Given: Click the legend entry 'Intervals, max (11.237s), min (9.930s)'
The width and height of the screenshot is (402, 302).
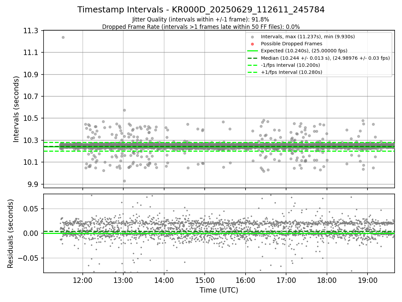Looking at the screenshot, I should coord(308,37).
